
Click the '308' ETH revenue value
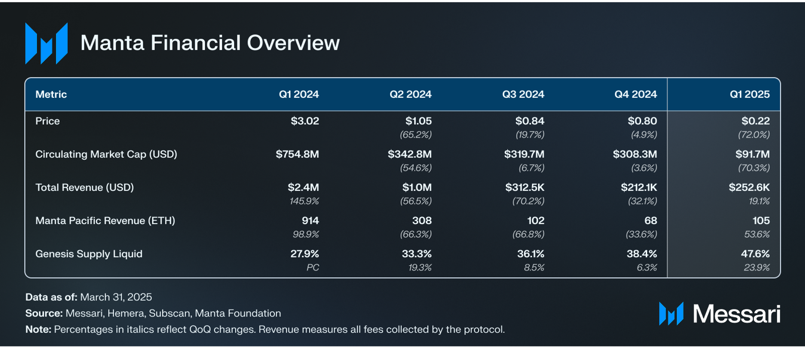[422, 221]
